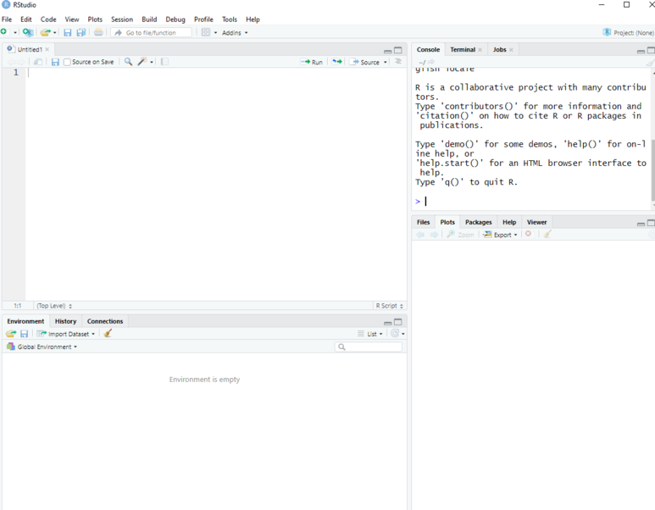Viewport: 655px width, 510px height.
Task: Save the workspace from the Environment toolbar
Action: point(25,334)
